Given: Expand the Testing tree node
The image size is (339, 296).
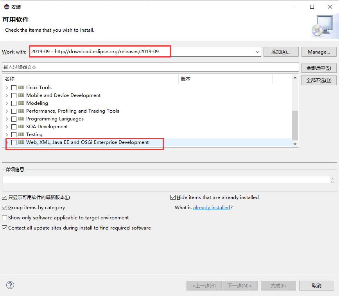Looking at the screenshot, I should coord(7,135).
